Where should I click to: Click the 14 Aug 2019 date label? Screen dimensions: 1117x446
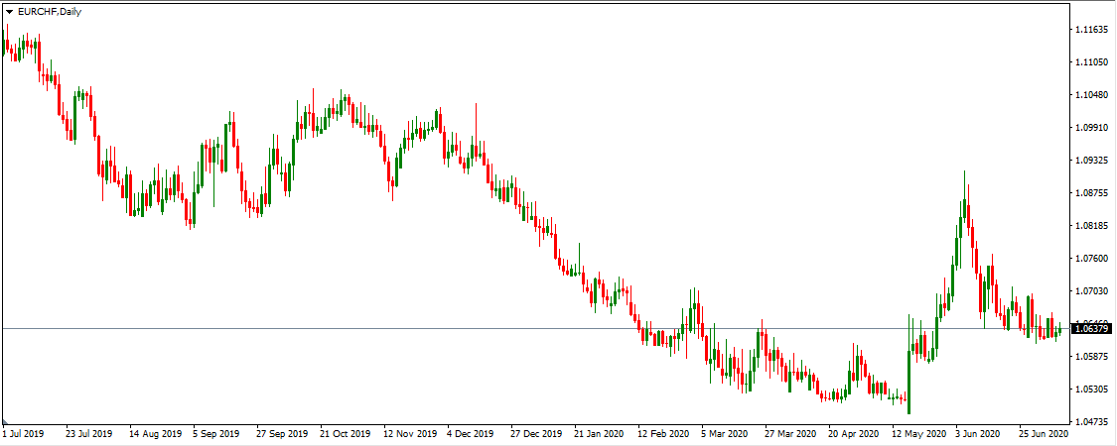pos(153,433)
